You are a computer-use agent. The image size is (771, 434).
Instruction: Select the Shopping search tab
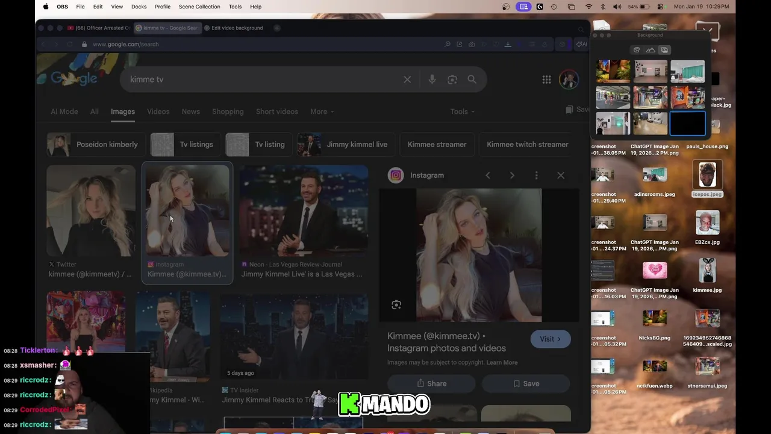click(x=228, y=112)
